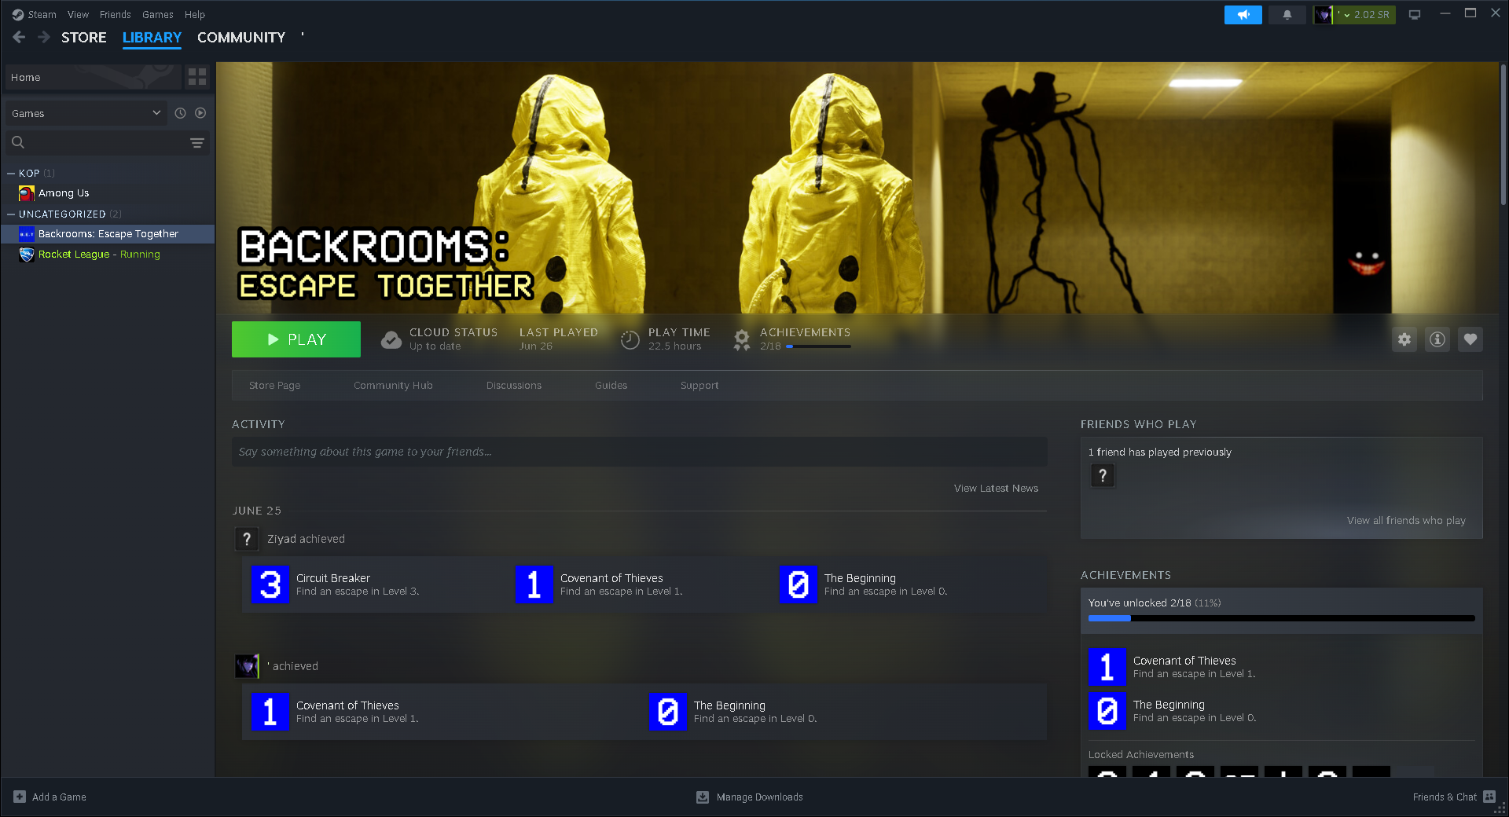Select Backrooms: Escape Together in library

pyautogui.click(x=108, y=234)
